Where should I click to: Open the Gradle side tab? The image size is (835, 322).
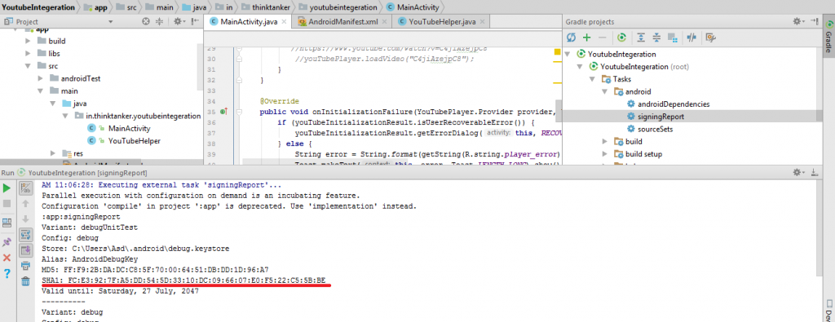[x=829, y=37]
